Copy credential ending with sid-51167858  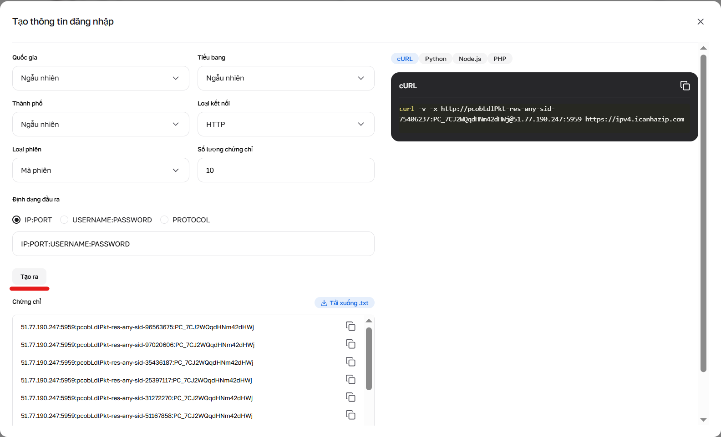pos(350,415)
